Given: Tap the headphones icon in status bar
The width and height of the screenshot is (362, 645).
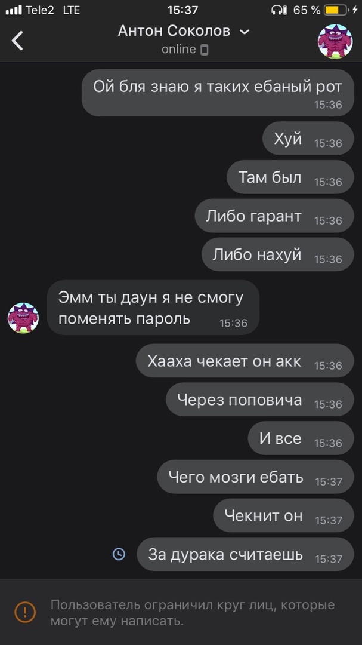Looking at the screenshot, I should click(x=280, y=10).
